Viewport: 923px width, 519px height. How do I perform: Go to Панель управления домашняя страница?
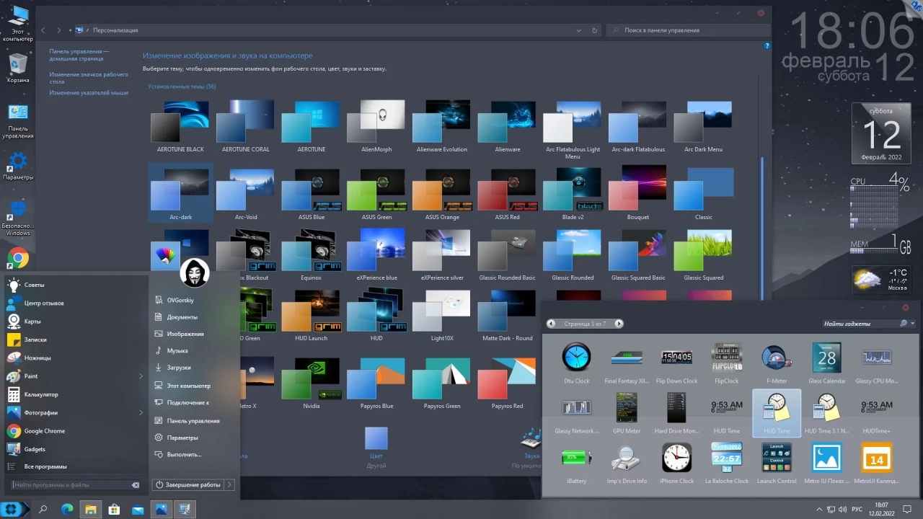pyautogui.click(x=79, y=55)
